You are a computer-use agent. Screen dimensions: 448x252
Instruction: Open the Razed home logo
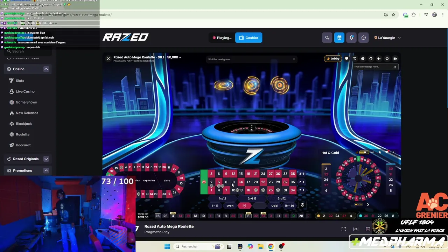(126, 37)
